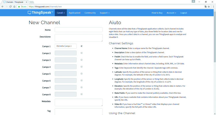Go to the browser home icon
The width and height of the screenshot is (216, 115).
click(x=14, y=7)
